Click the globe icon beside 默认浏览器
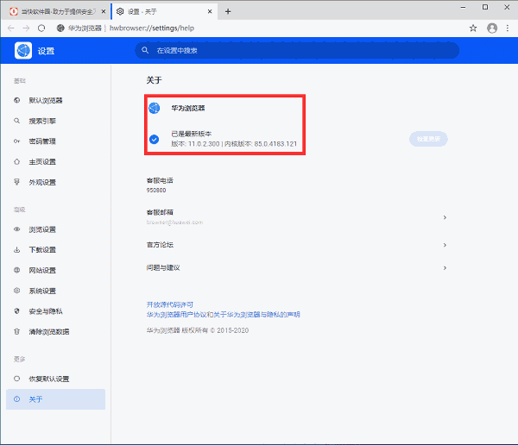The image size is (518, 445). [x=17, y=100]
